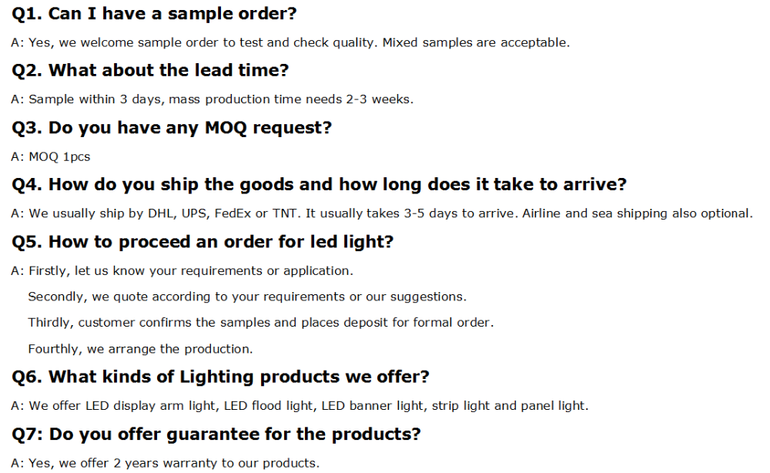
Task: Click the line starting with 'Firstly'
Action: coord(182,270)
